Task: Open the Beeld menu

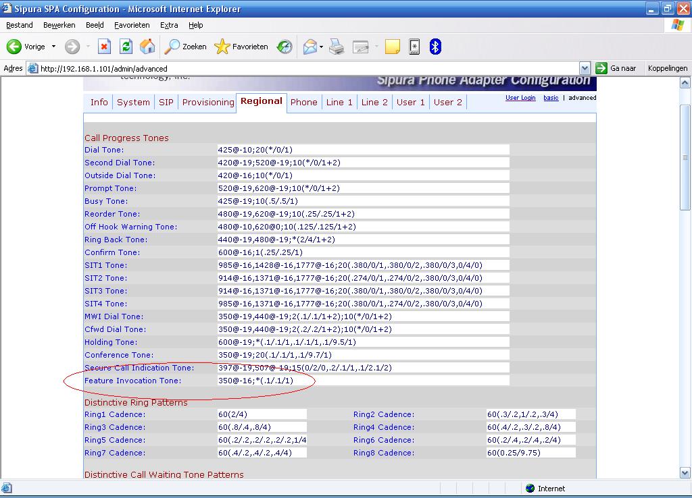Action: pyautogui.click(x=95, y=25)
